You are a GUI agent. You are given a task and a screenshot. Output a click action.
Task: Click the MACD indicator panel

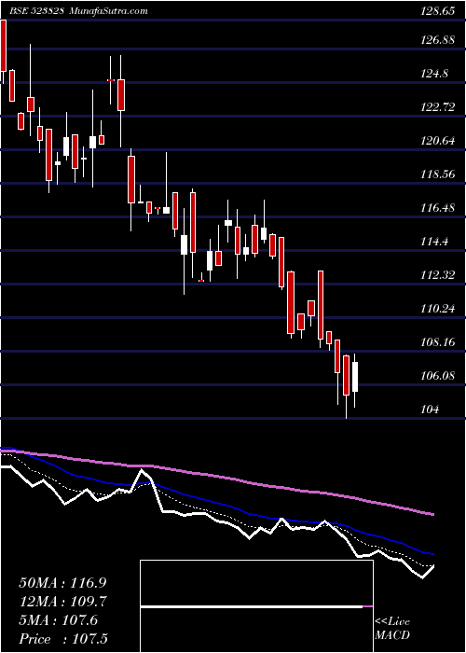(256, 606)
